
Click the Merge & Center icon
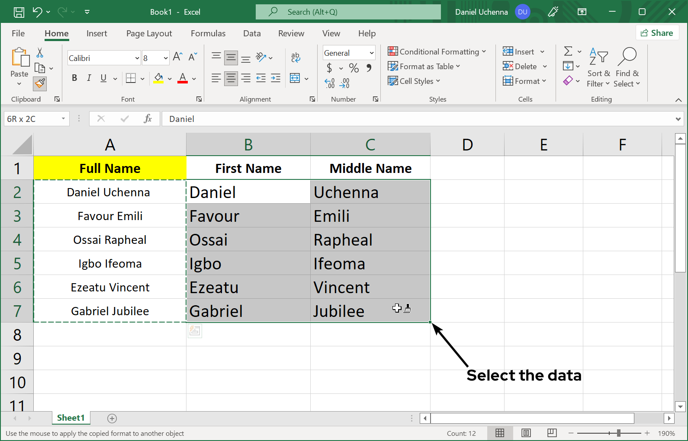click(x=295, y=78)
